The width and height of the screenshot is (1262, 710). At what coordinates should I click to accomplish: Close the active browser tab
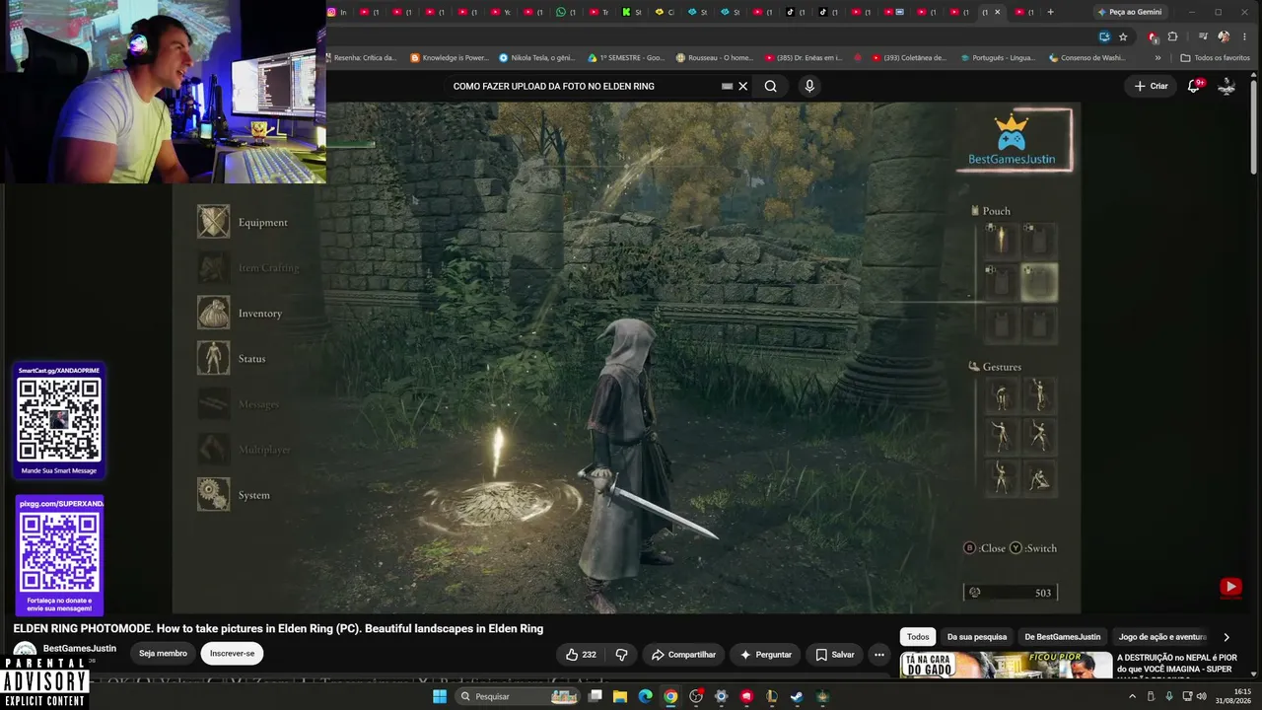point(997,12)
